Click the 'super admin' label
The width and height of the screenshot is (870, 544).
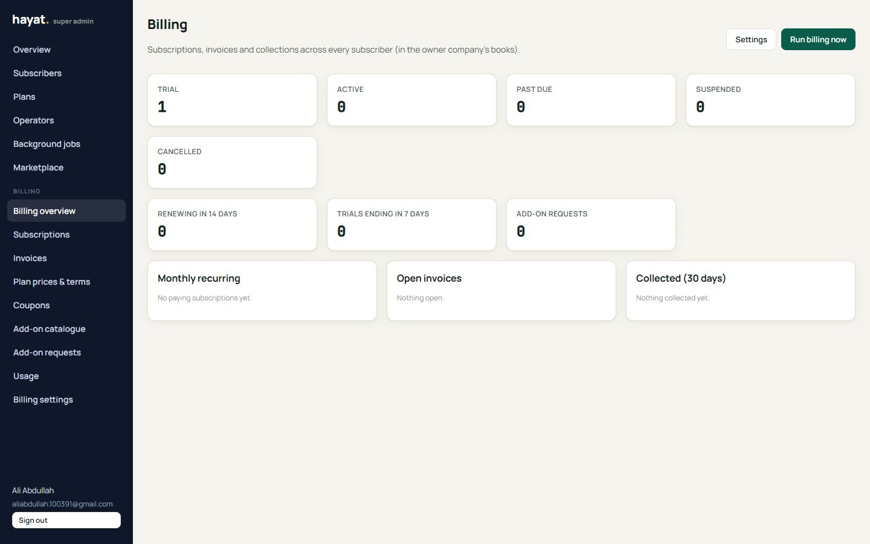click(x=73, y=21)
